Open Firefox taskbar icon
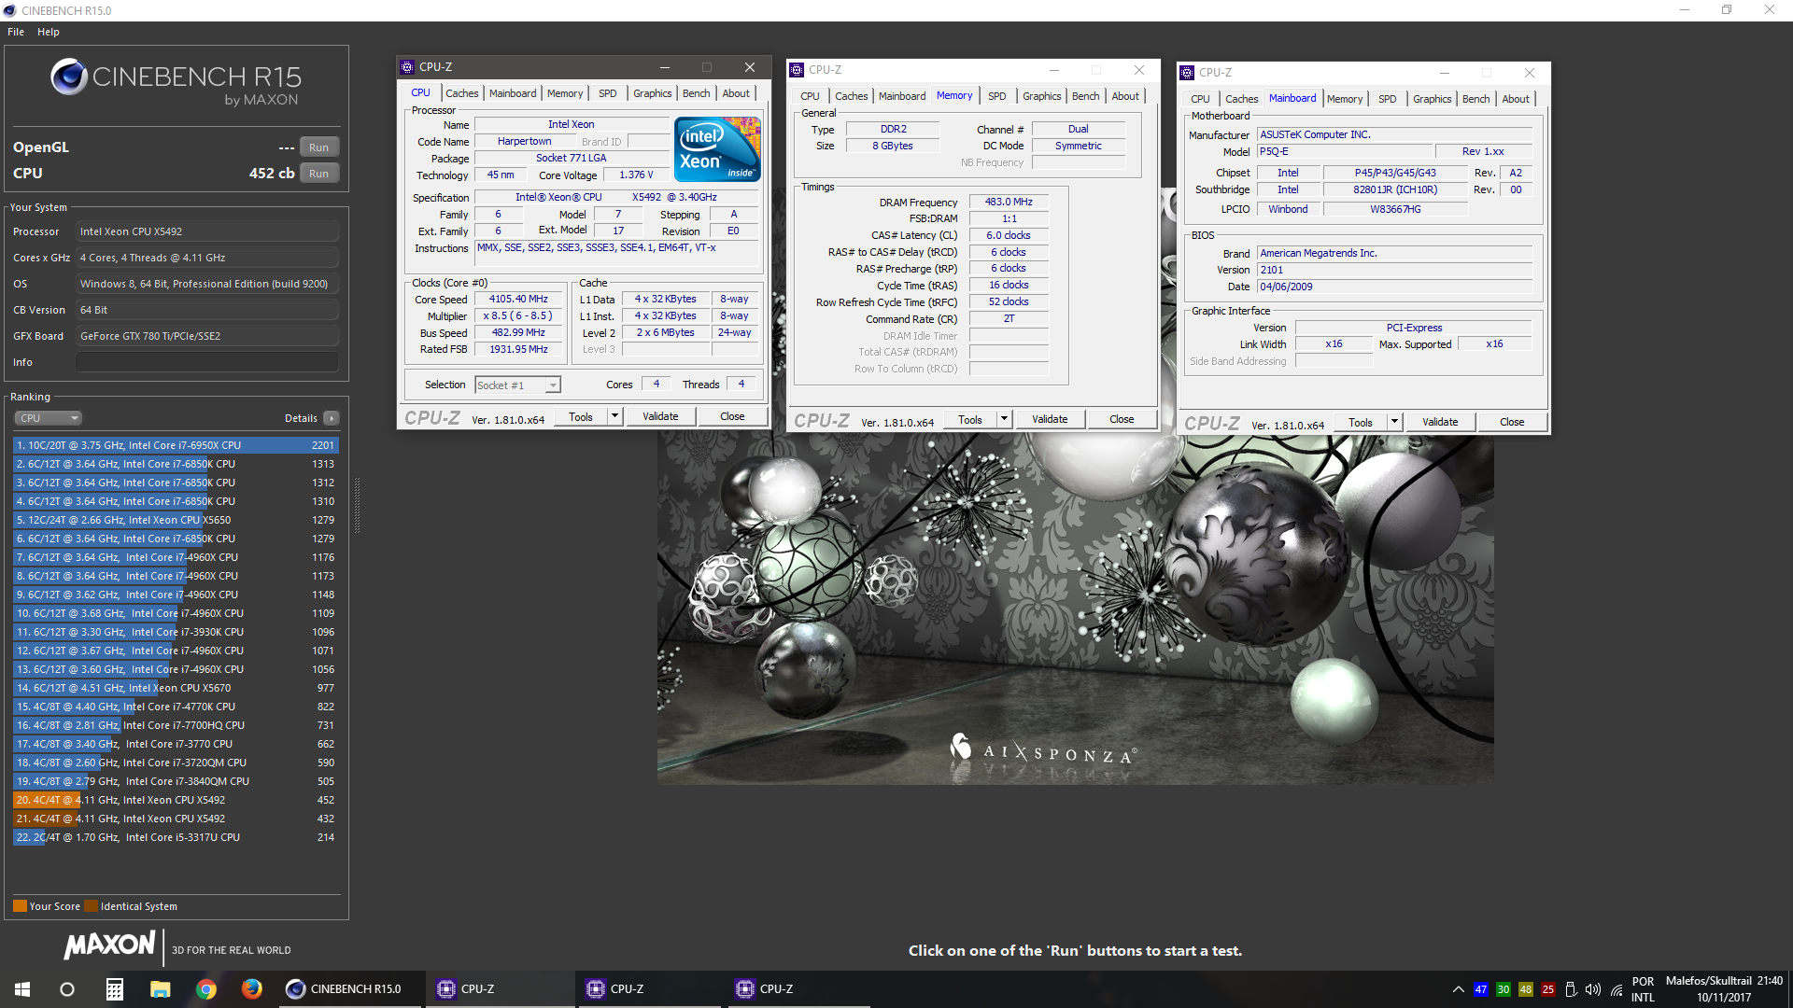This screenshot has width=1793, height=1008. tap(251, 989)
